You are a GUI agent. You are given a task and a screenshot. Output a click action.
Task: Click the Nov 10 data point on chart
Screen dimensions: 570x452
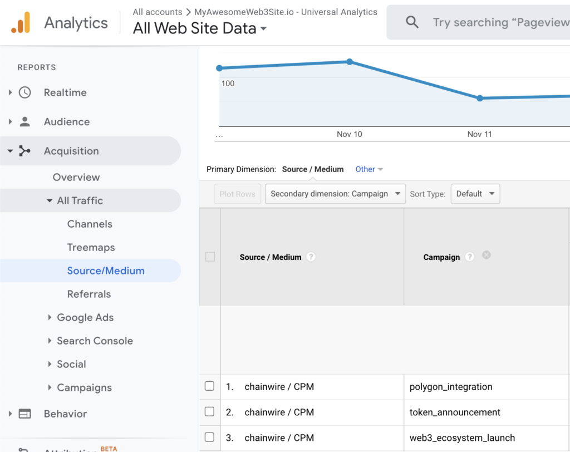pos(350,62)
